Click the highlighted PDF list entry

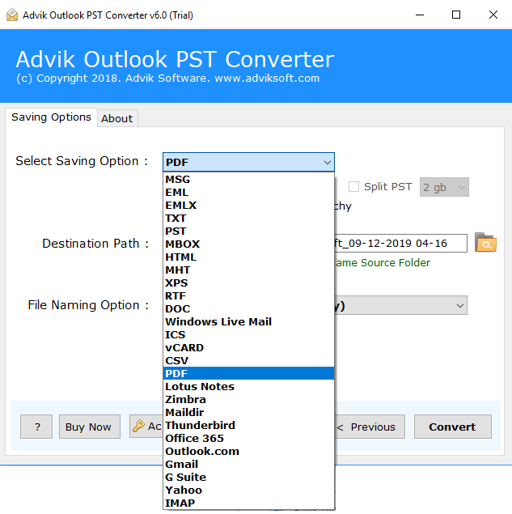click(x=248, y=374)
